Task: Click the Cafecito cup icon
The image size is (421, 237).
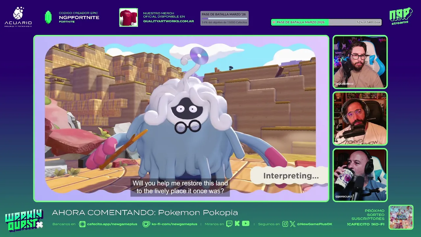Action: [82, 224]
